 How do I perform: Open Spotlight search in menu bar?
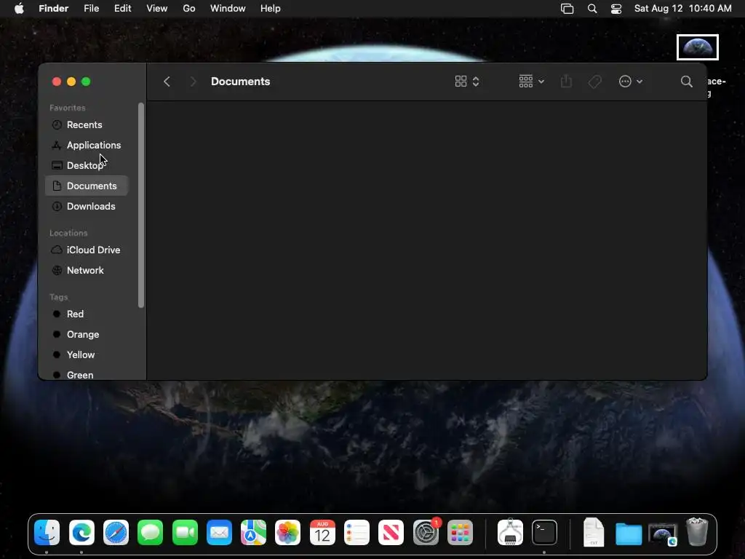pos(592,9)
